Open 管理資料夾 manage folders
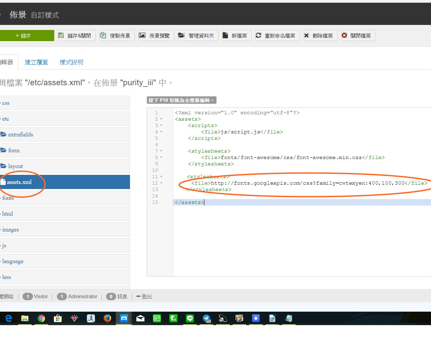Screen dimensions: 431x345 (x=198, y=36)
